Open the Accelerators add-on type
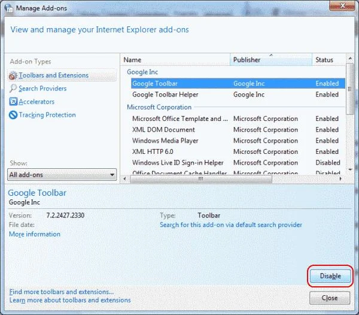Viewport: 359px width, 315px height. tap(36, 102)
